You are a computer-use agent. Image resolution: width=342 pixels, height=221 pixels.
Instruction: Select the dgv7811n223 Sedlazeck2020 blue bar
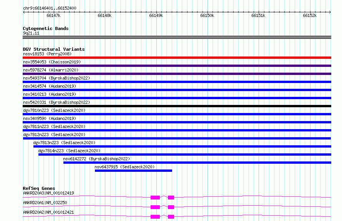pos(177,130)
